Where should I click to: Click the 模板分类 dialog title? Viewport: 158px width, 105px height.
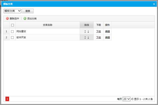pyautogui.click(x=8, y=4)
